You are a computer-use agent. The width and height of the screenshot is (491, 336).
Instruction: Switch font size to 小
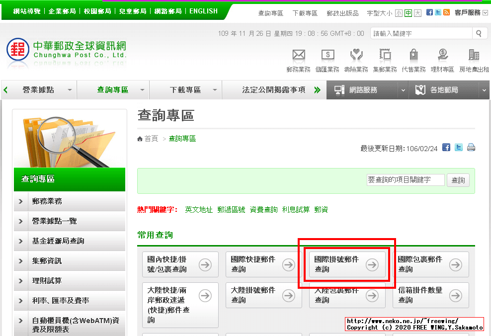tap(399, 12)
